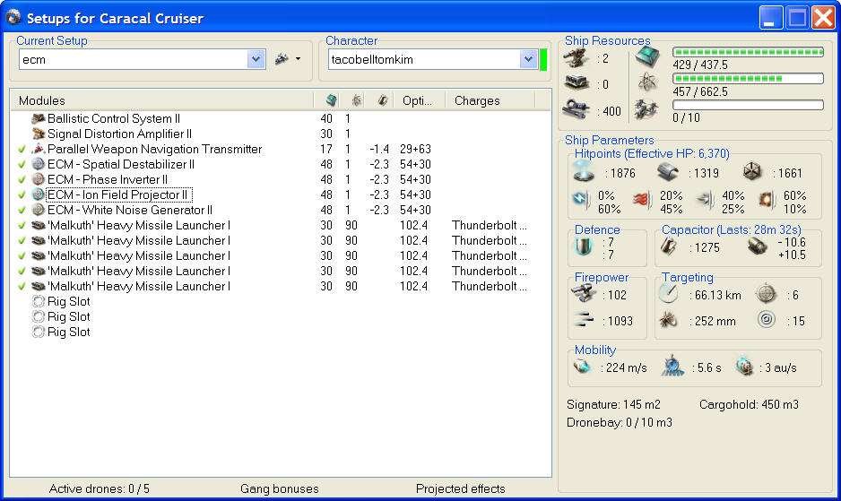The image size is (841, 501).
Task: Click the explosive resistance icon
Action: click(767, 200)
